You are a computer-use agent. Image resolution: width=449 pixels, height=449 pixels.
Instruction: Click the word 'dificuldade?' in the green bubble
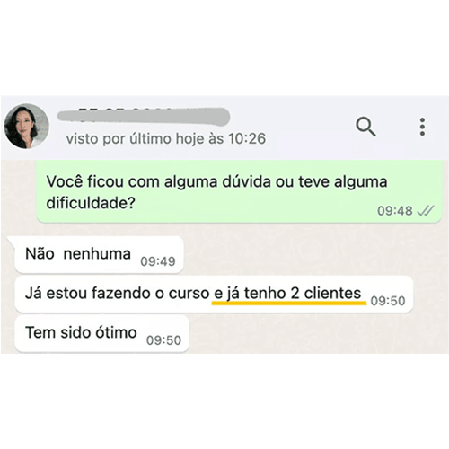pyautogui.click(x=91, y=204)
